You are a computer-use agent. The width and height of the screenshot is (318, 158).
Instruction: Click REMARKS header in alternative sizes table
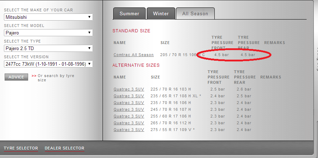(x=271, y=77)
